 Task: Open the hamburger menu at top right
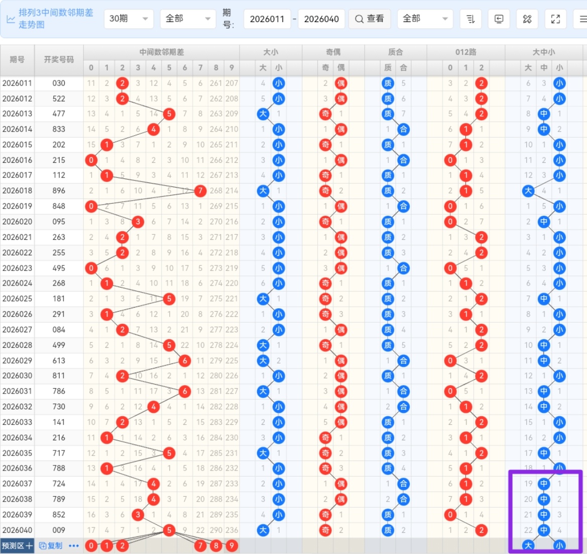pyautogui.click(x=582, y=19)
